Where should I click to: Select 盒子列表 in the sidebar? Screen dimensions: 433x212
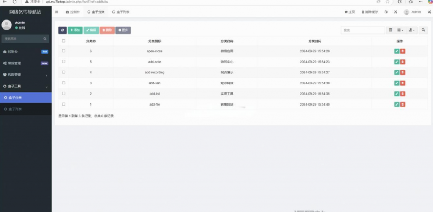coord(26,109)
